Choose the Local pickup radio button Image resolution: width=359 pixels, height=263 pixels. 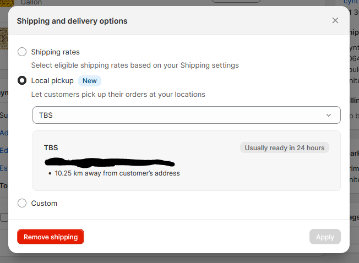point(22,80)
